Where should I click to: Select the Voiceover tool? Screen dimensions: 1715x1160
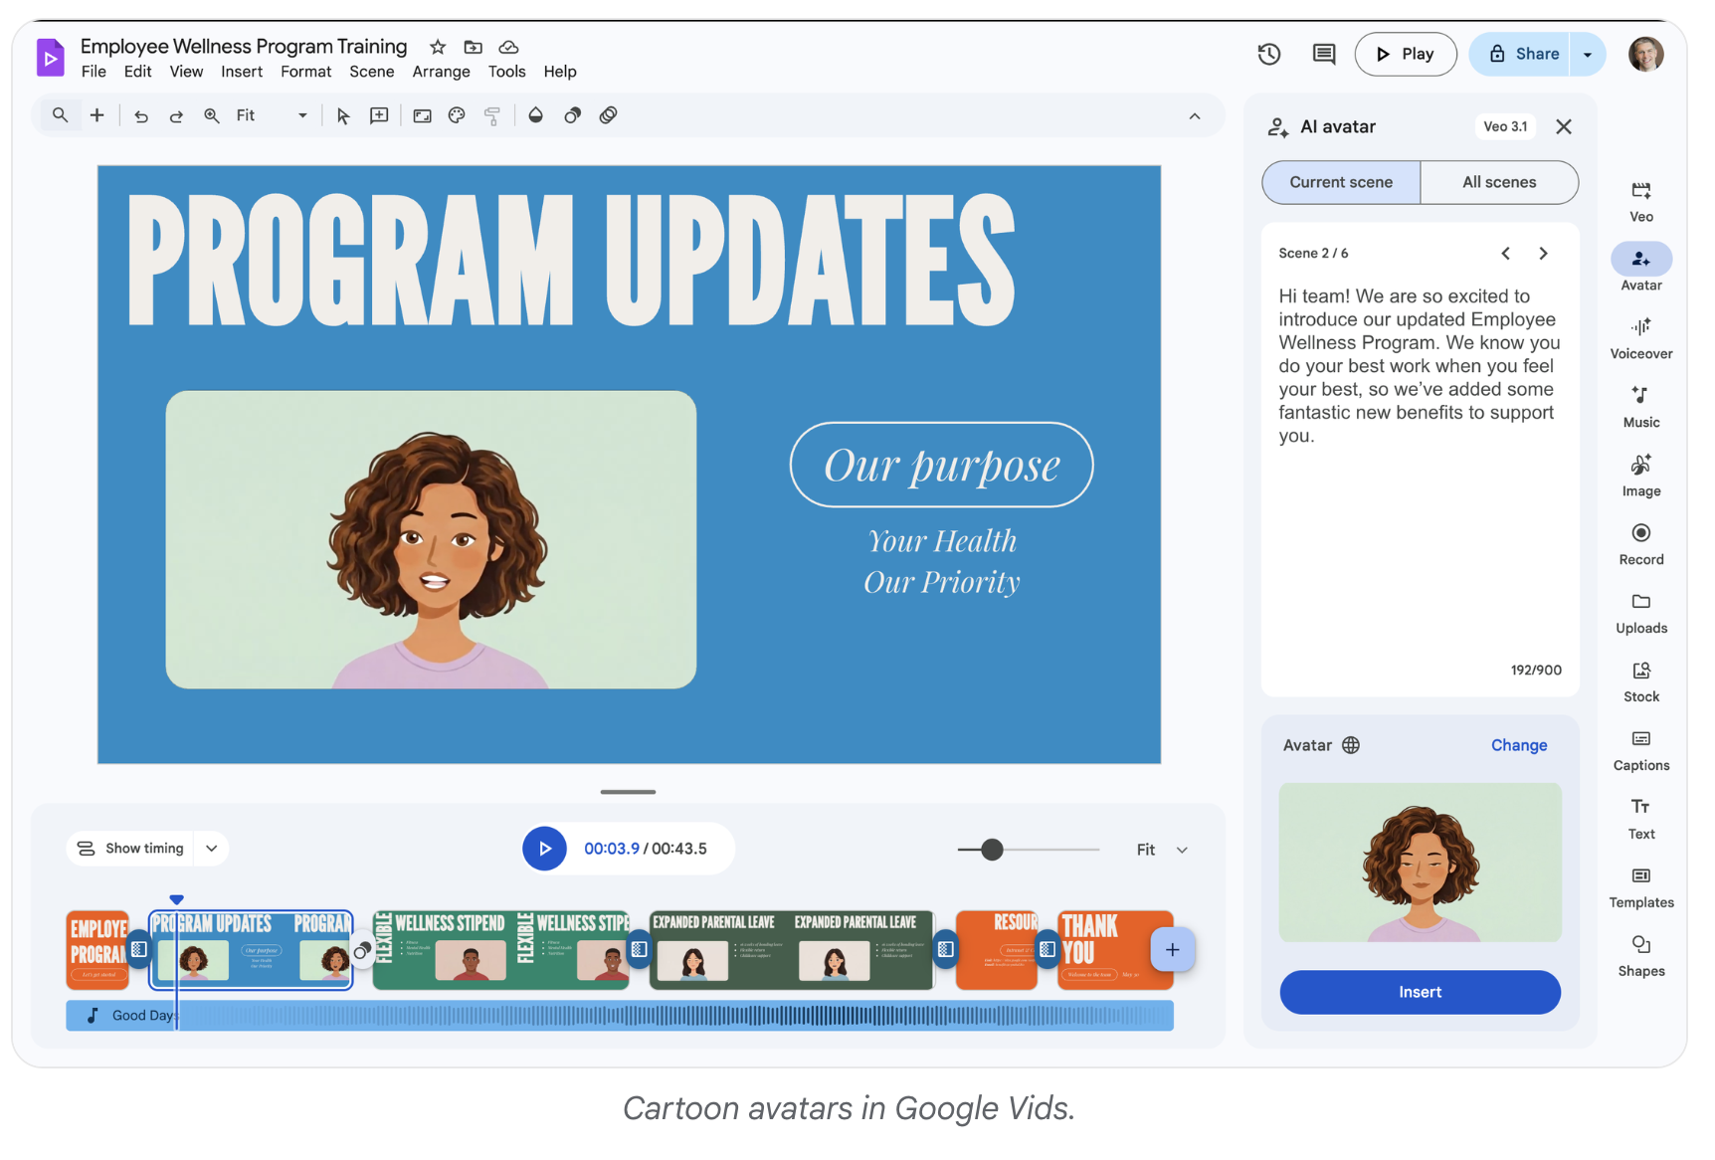click(1640, 338)
